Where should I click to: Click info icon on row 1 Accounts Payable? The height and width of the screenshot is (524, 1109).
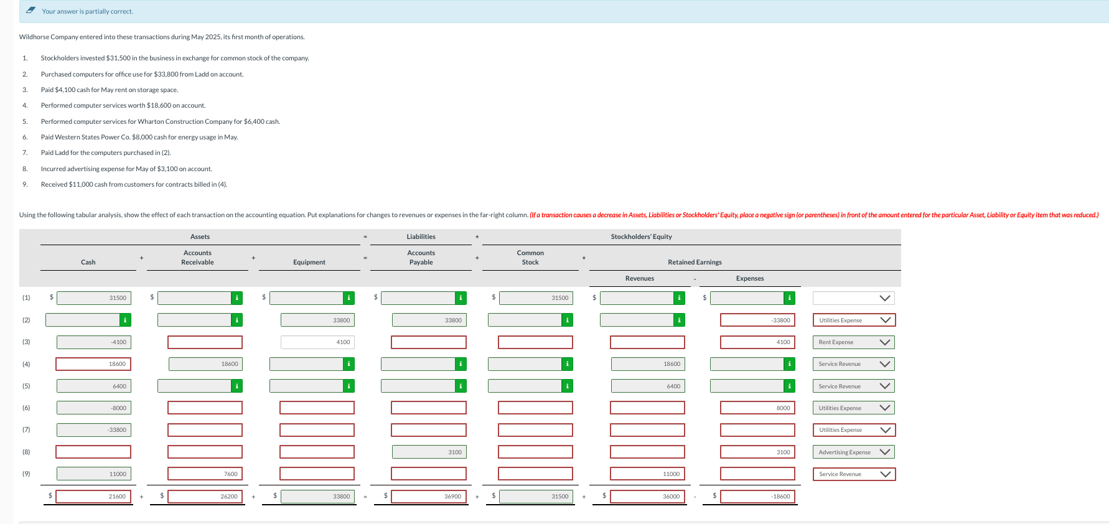pos(461,298)
